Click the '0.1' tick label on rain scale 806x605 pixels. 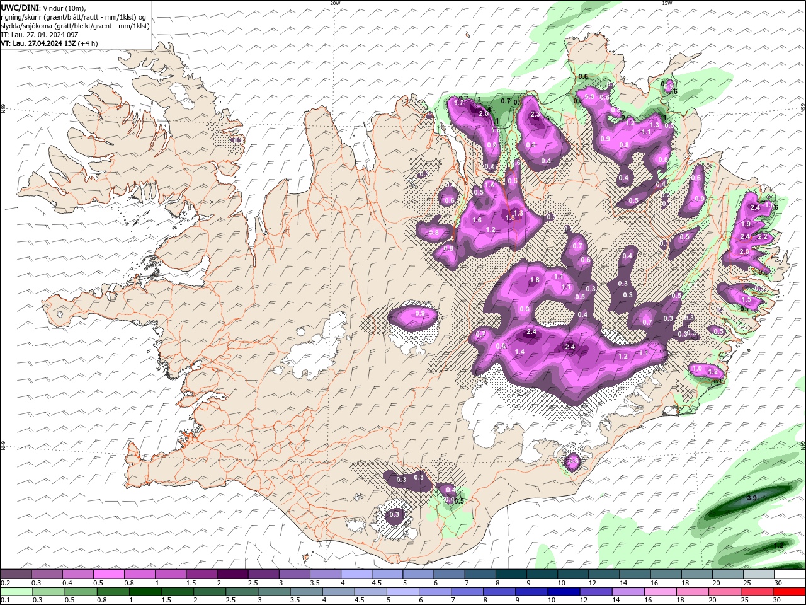(5, 601)
